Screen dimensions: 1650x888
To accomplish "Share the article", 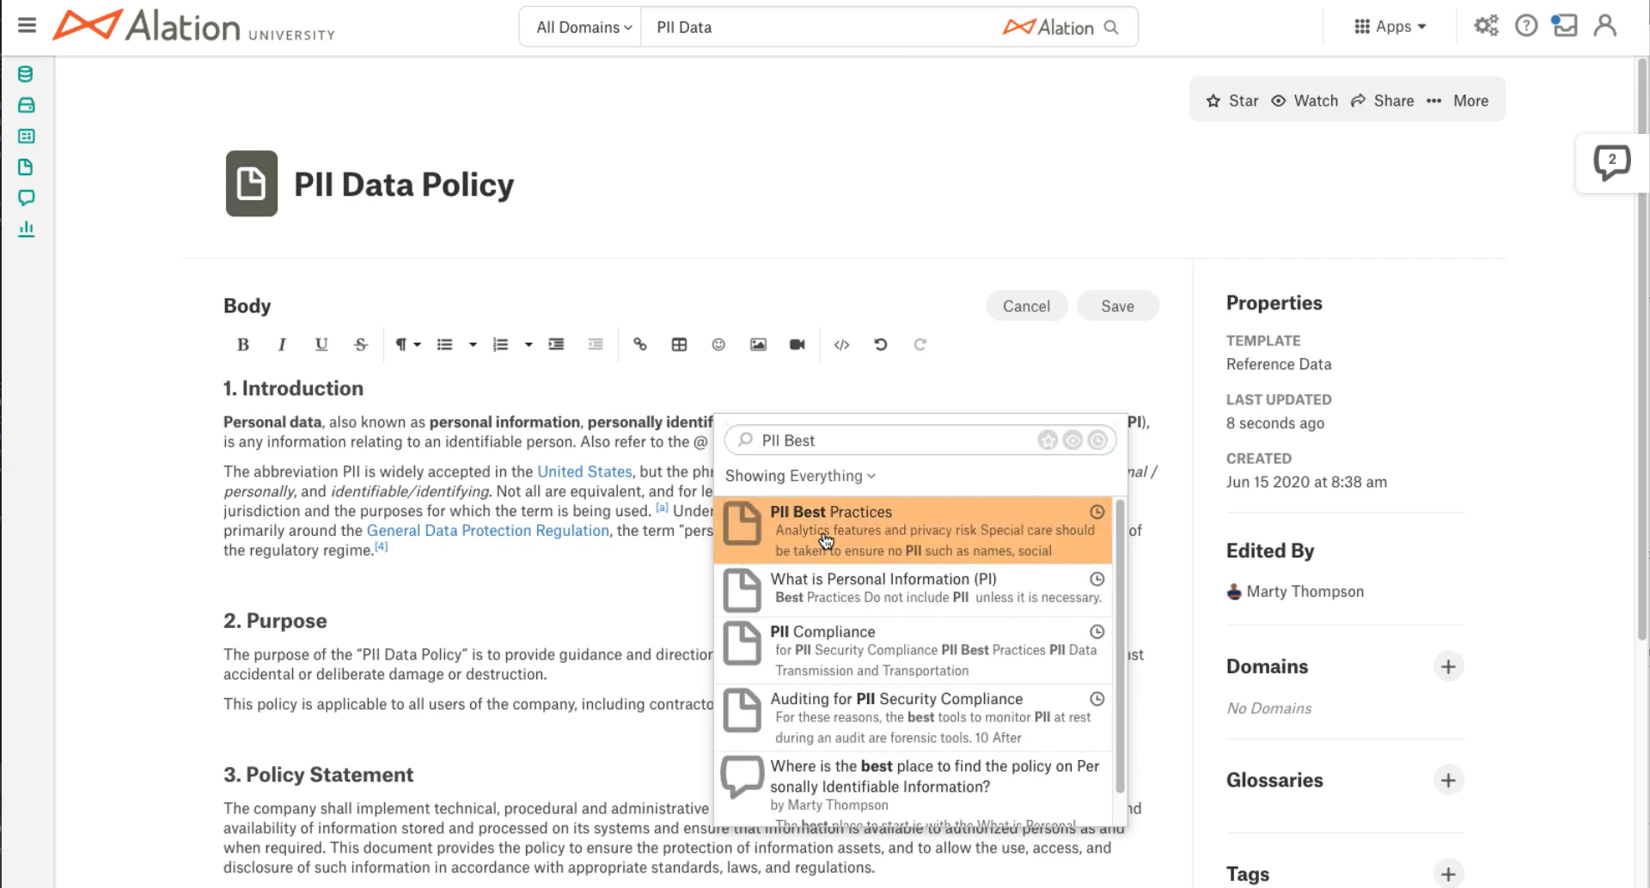I will (x=1382, y=100).
